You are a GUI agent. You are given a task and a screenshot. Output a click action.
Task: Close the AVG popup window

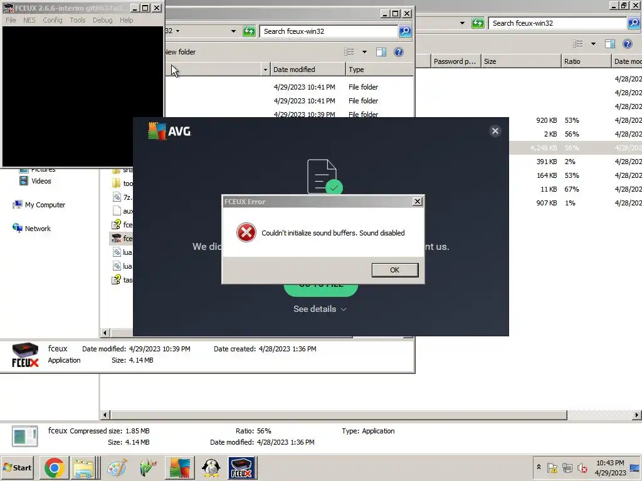coord(495,131)
